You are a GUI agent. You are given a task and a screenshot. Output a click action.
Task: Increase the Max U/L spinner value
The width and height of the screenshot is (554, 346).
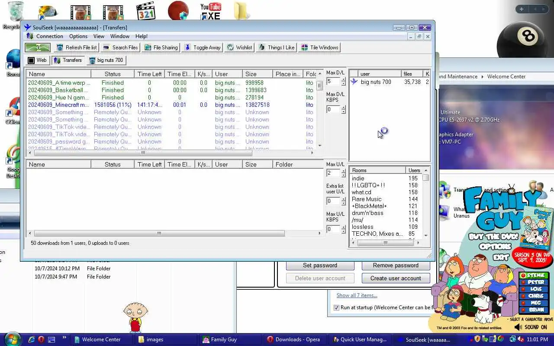pos(343,171)
